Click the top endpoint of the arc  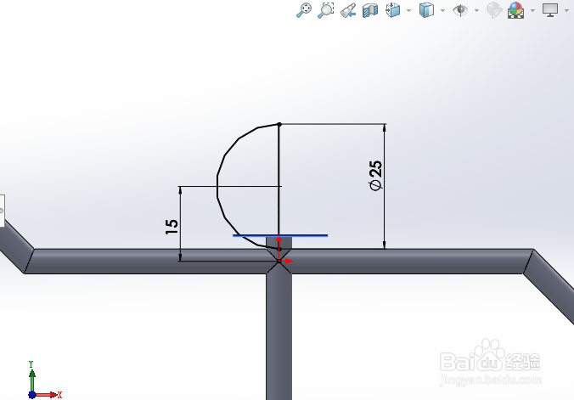coord(279,125)
